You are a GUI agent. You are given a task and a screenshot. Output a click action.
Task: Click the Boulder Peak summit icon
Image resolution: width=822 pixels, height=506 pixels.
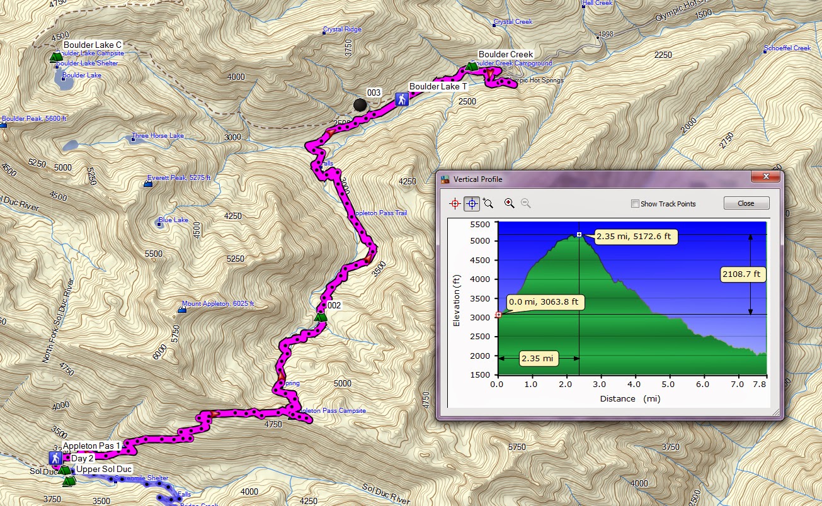3,125
